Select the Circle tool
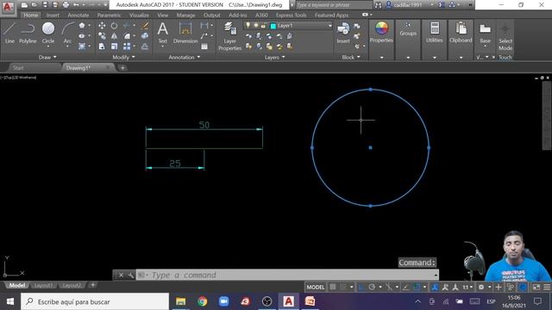The height and width of the screenshot is (310, 552). (48, 32)
